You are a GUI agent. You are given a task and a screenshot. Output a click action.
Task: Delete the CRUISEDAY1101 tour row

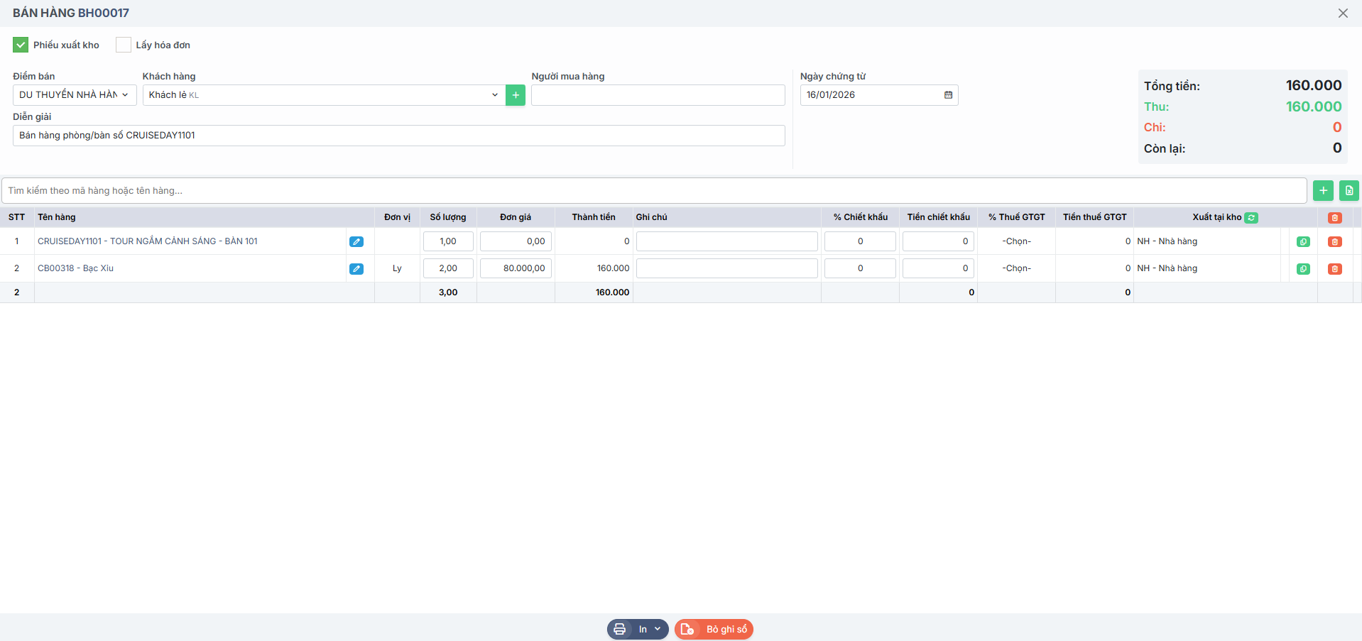[1334, 241]
